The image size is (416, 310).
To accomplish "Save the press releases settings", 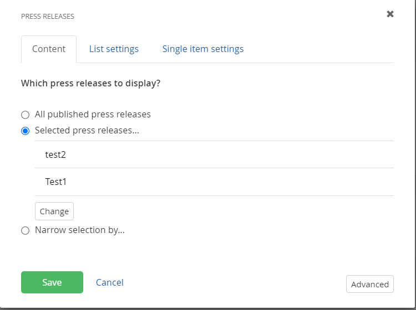I will pyautogui.click(x=52, y=282).
